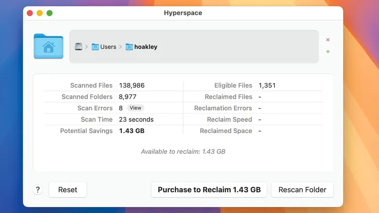Add a folder using the green plus icon
This screenshot has width=379, height=213.
tap(328, 52)
